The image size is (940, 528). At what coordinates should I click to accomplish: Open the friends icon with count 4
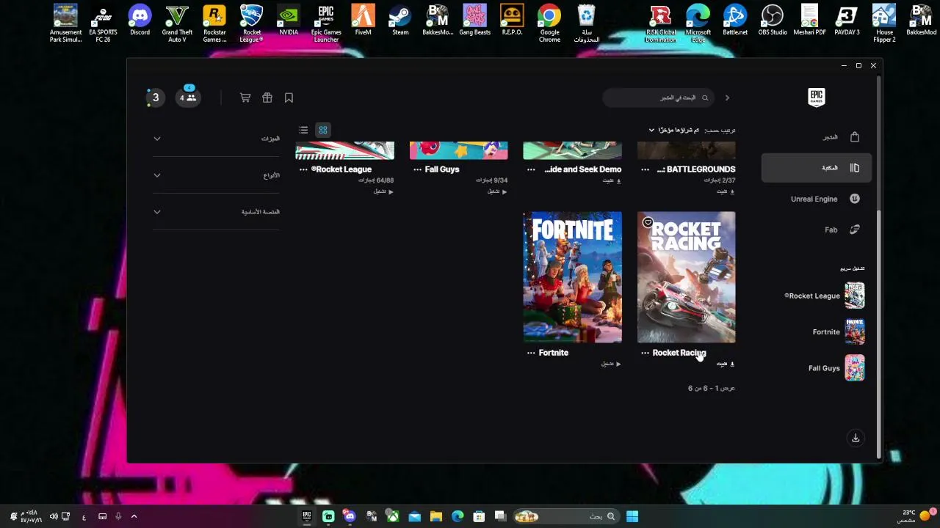point(189,98)
